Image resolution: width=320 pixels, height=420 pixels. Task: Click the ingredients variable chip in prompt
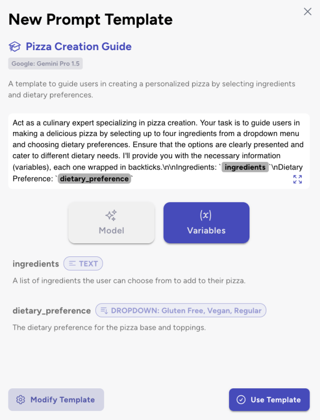coord(245,167)
